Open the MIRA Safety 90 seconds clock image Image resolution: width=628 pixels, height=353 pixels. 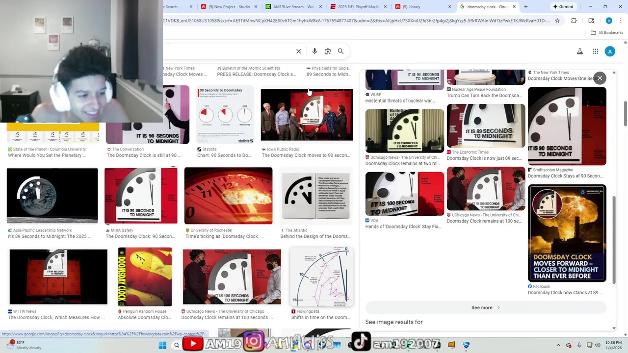[141, 196]
